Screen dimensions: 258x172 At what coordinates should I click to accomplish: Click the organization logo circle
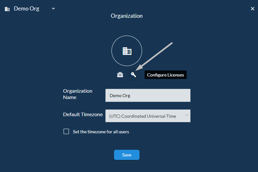point(127,51)
